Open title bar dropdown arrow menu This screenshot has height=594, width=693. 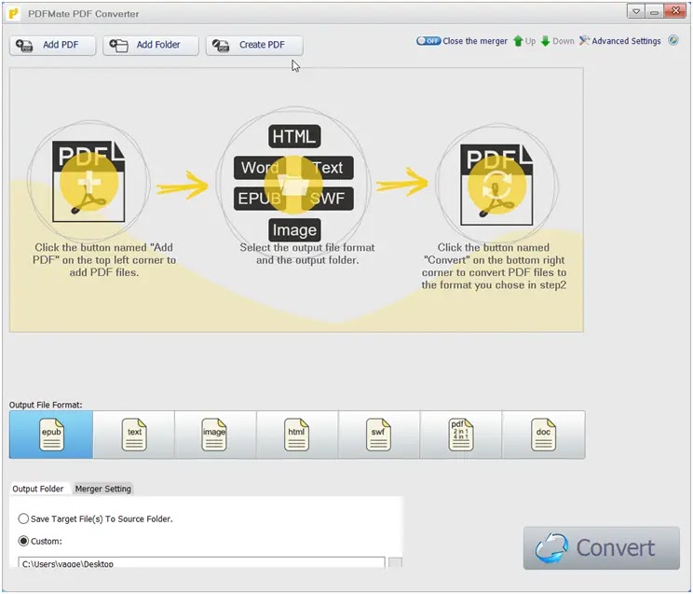point(636,11)
